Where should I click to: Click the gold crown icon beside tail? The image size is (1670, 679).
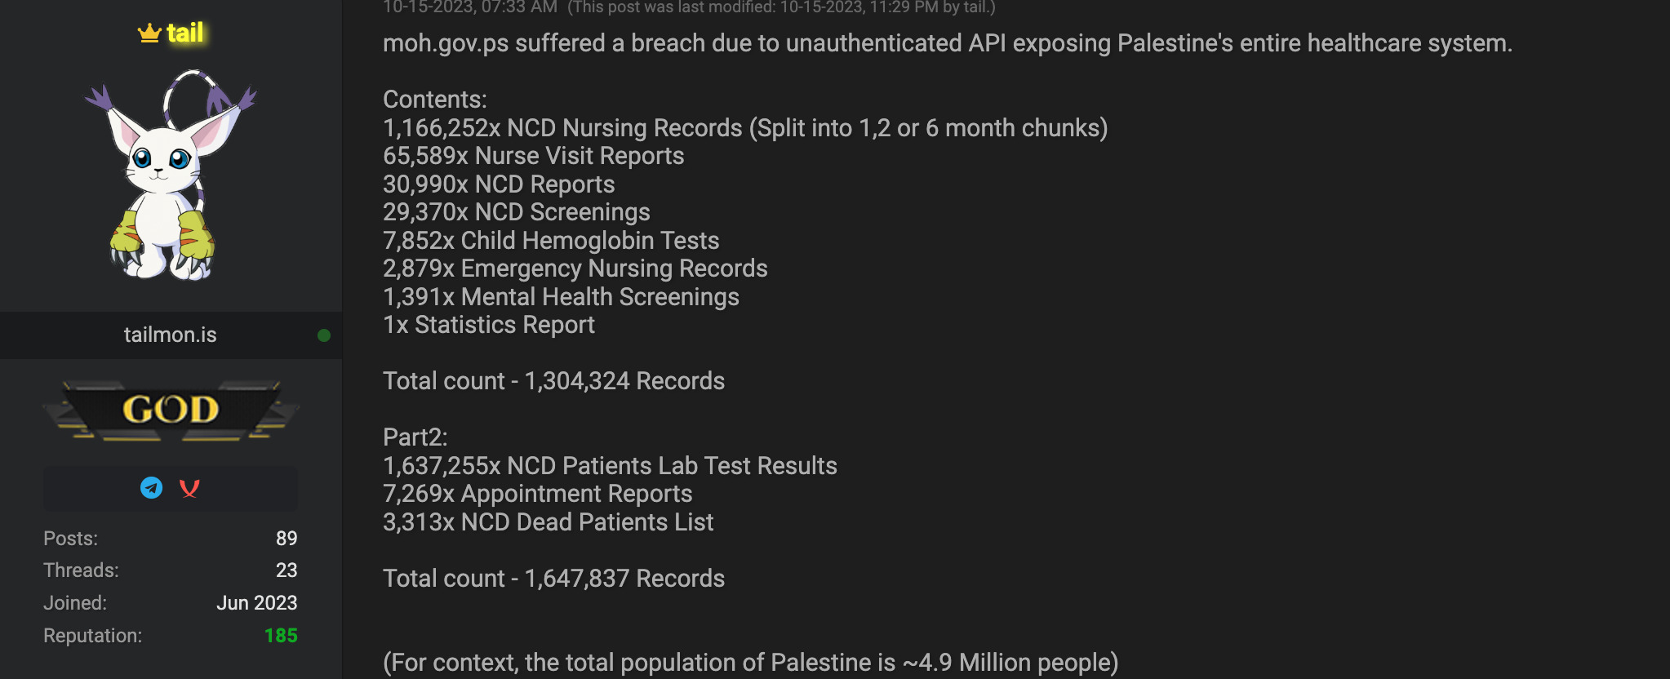pos(149,33)
